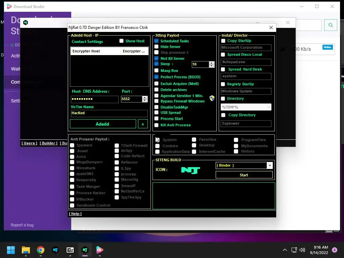Decrease the Sleep value with down arrow
The width and height of the screenshot is (344, 258).
(x=212, y=66)
